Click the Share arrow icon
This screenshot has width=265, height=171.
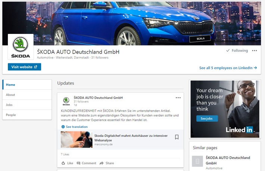(x=102, y=163)
